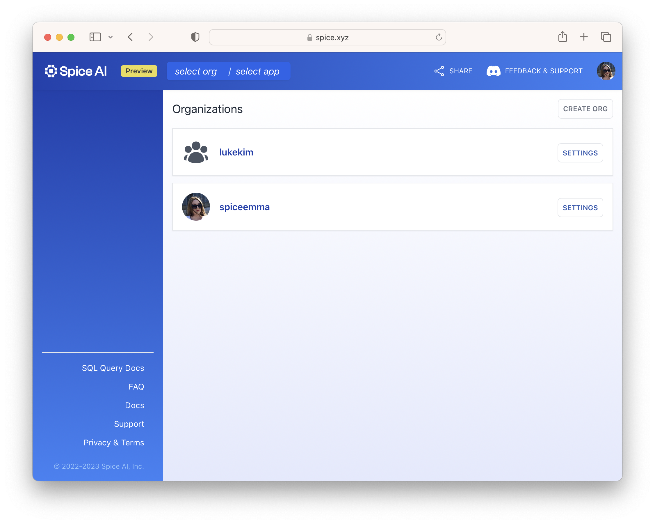The width and height of the screenshot is (655, 524).
Task: Click the Share network icon
Action: pyautogui.click(x=439, y=71)
